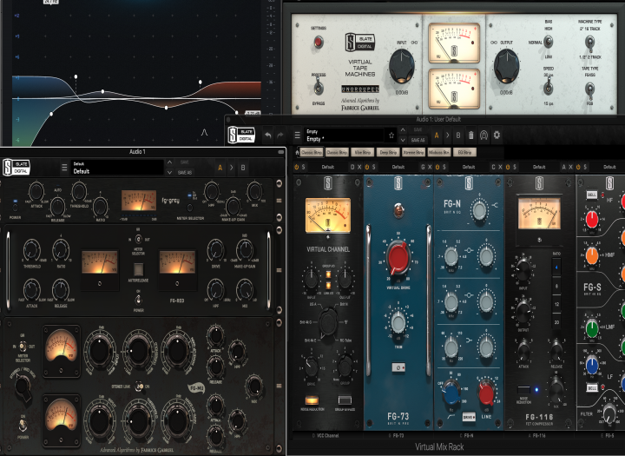Viewport: 625px width, 456px height.
Task: Select the first Classic Strip tab
Action: click(x=312, y=152)
